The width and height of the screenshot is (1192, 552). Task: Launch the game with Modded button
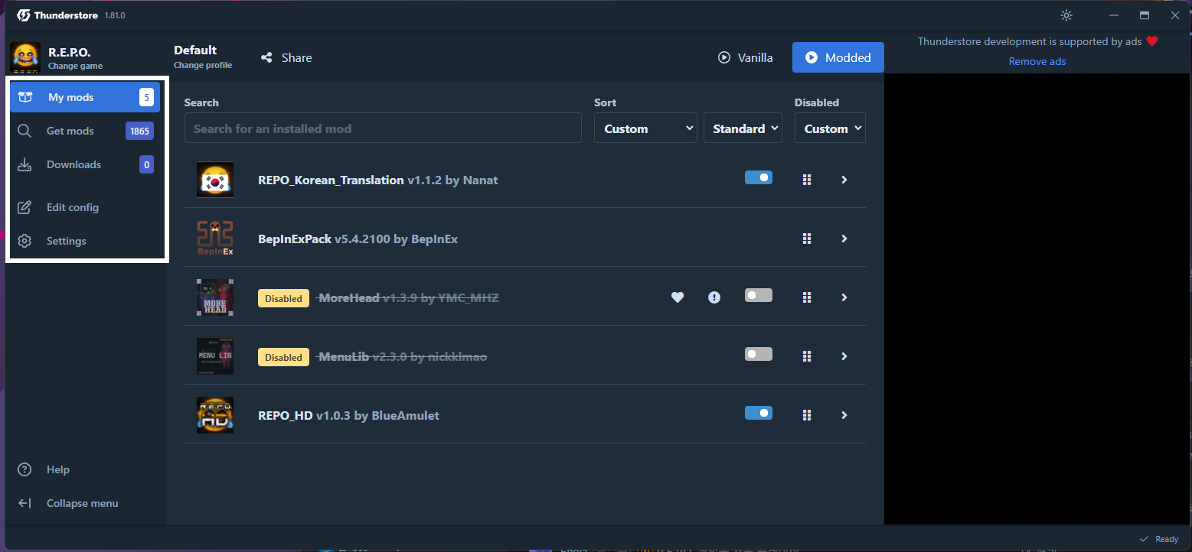838,57
